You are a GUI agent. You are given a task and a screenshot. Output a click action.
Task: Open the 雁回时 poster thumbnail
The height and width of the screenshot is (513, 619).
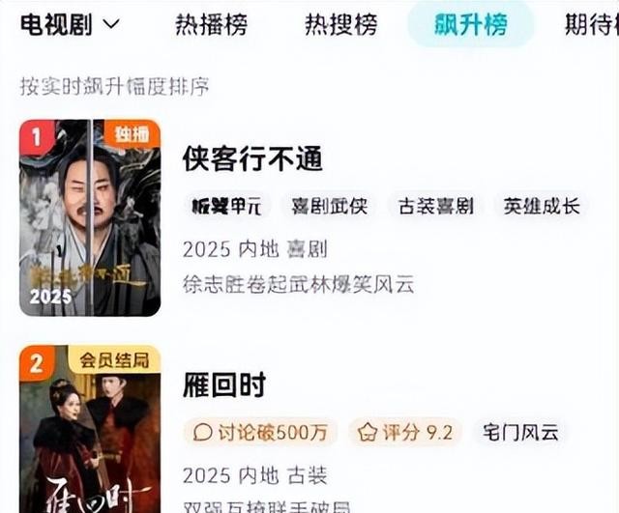pos(90,429)
